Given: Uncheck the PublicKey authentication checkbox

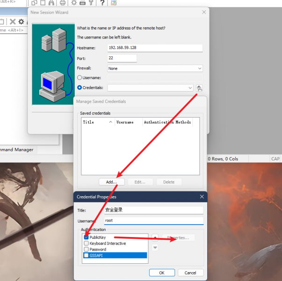Looking at the screenshot, I should coord(87,237).
